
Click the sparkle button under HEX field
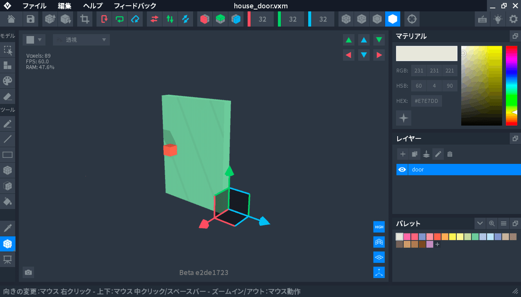pos(404,118)
